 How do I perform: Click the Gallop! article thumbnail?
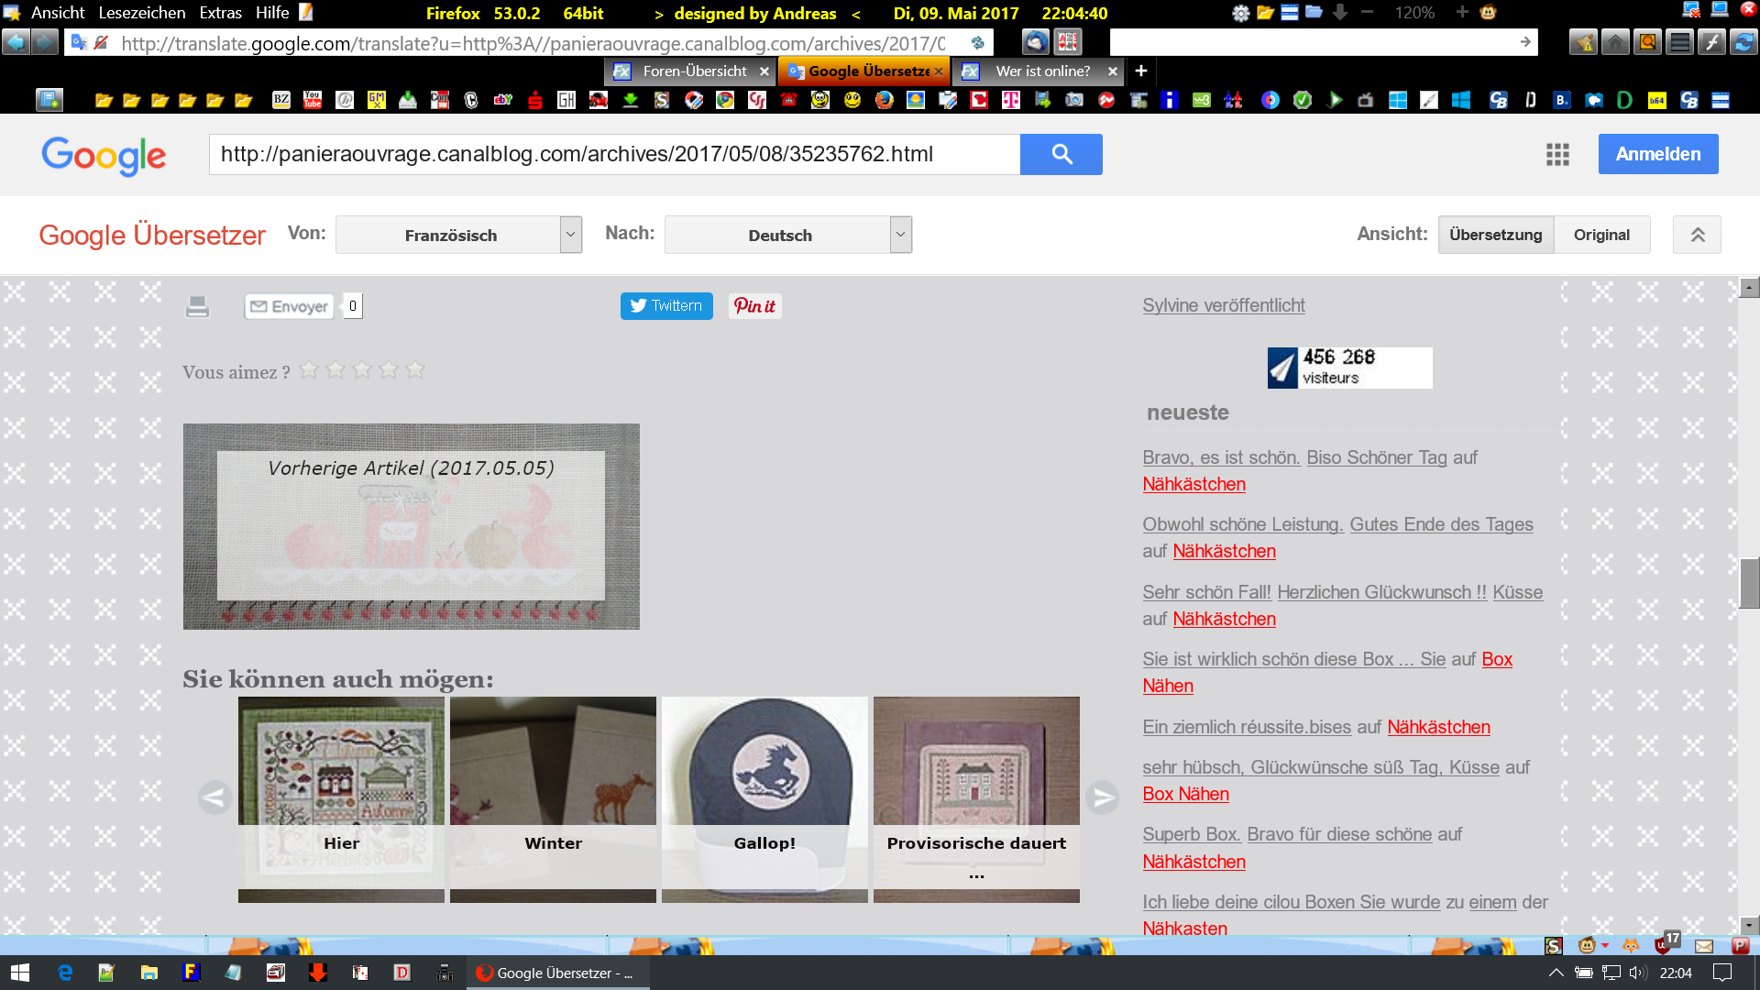pyautogui.click(x=764, y=798)
